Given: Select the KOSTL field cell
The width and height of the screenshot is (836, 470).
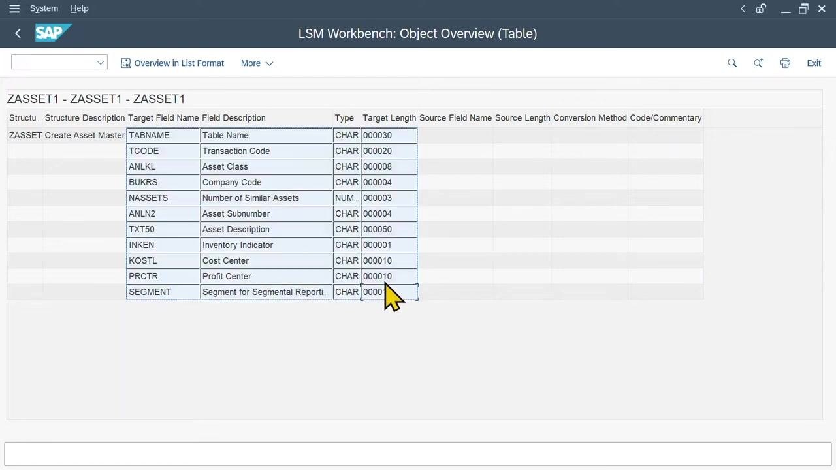Looking at the screenshot, I should pos(163,260).
